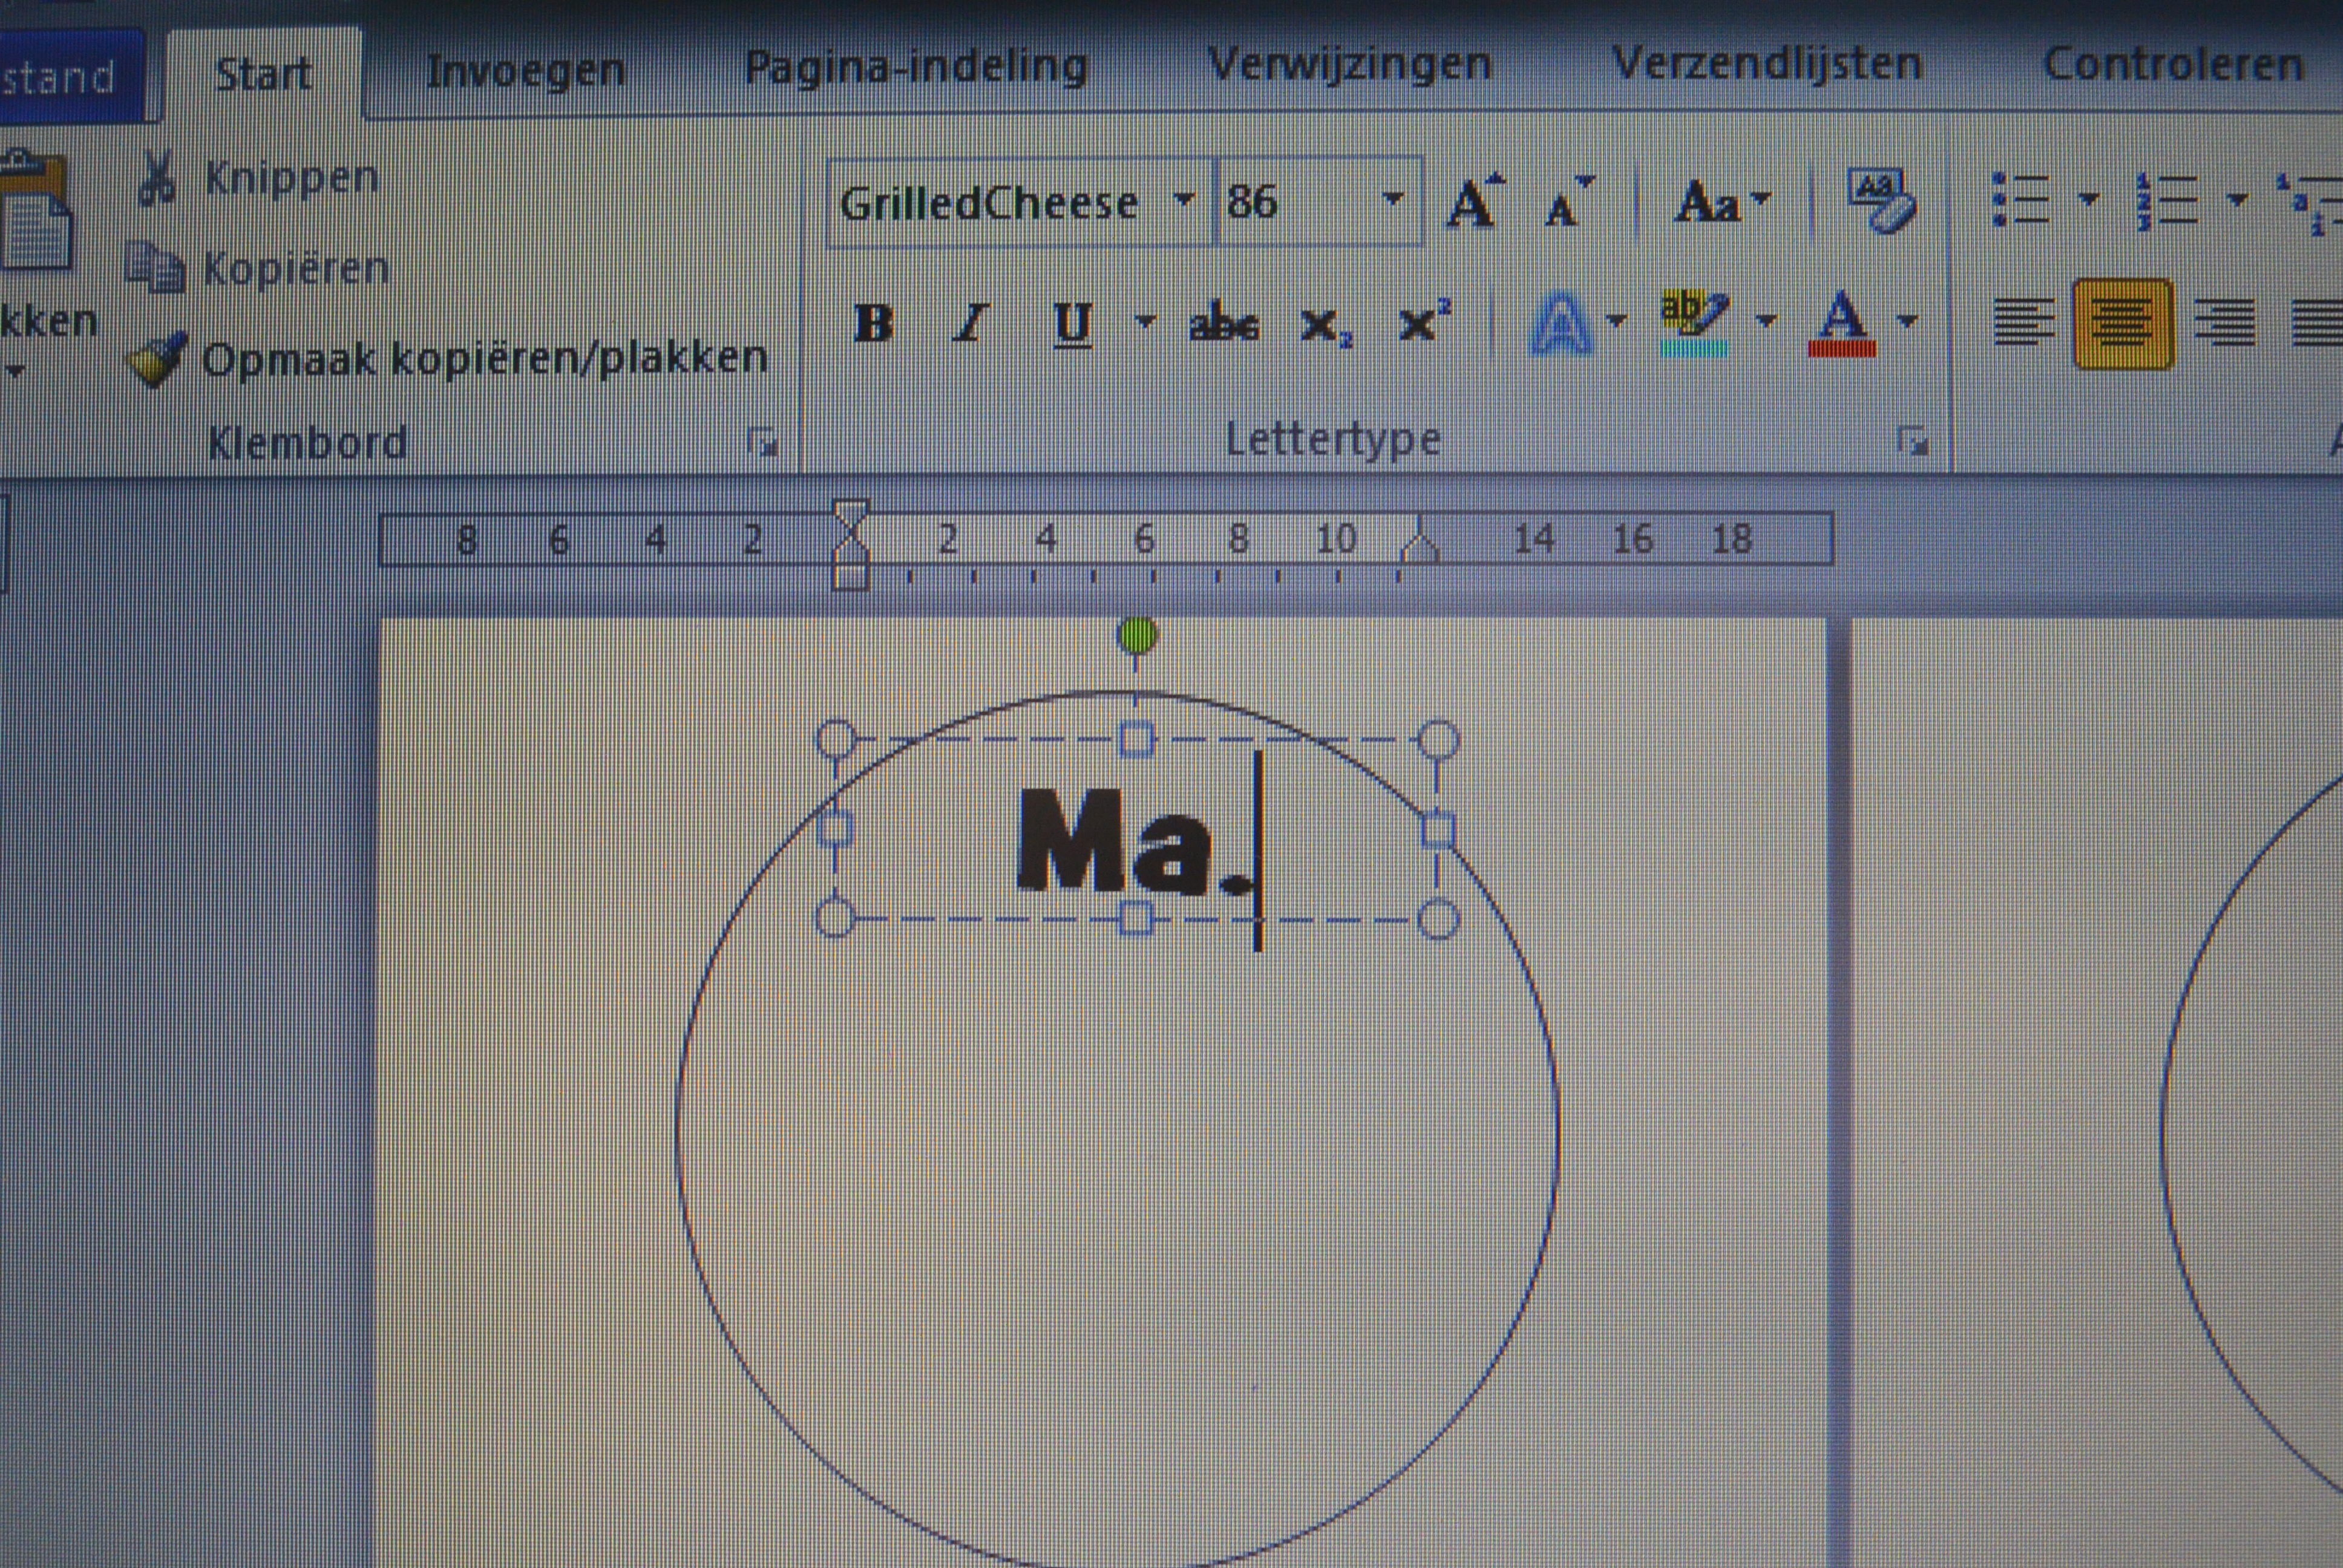Shrink font size with the smaller-A icon

pos(1567,203)
